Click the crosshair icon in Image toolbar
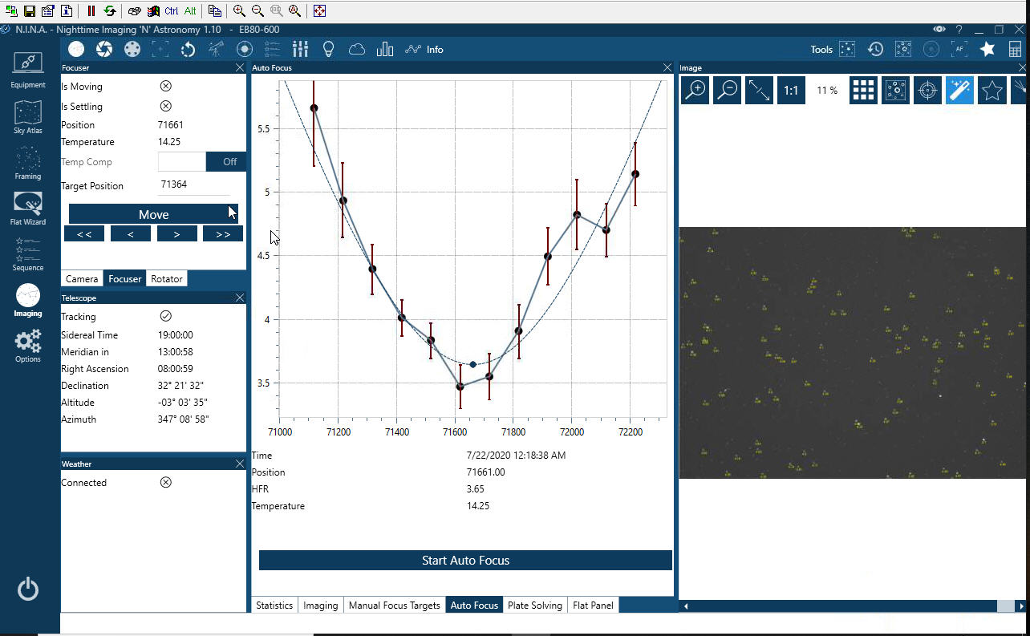Viewport: 1030px width, 636px height. 927,91
